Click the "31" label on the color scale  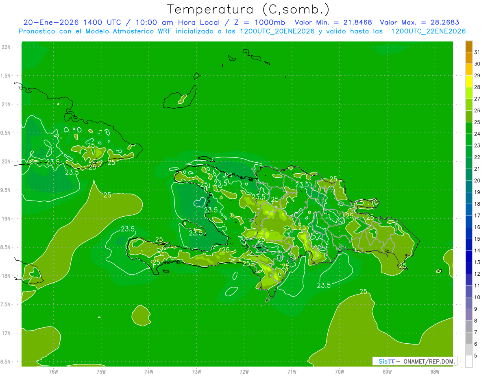[477, 52]
